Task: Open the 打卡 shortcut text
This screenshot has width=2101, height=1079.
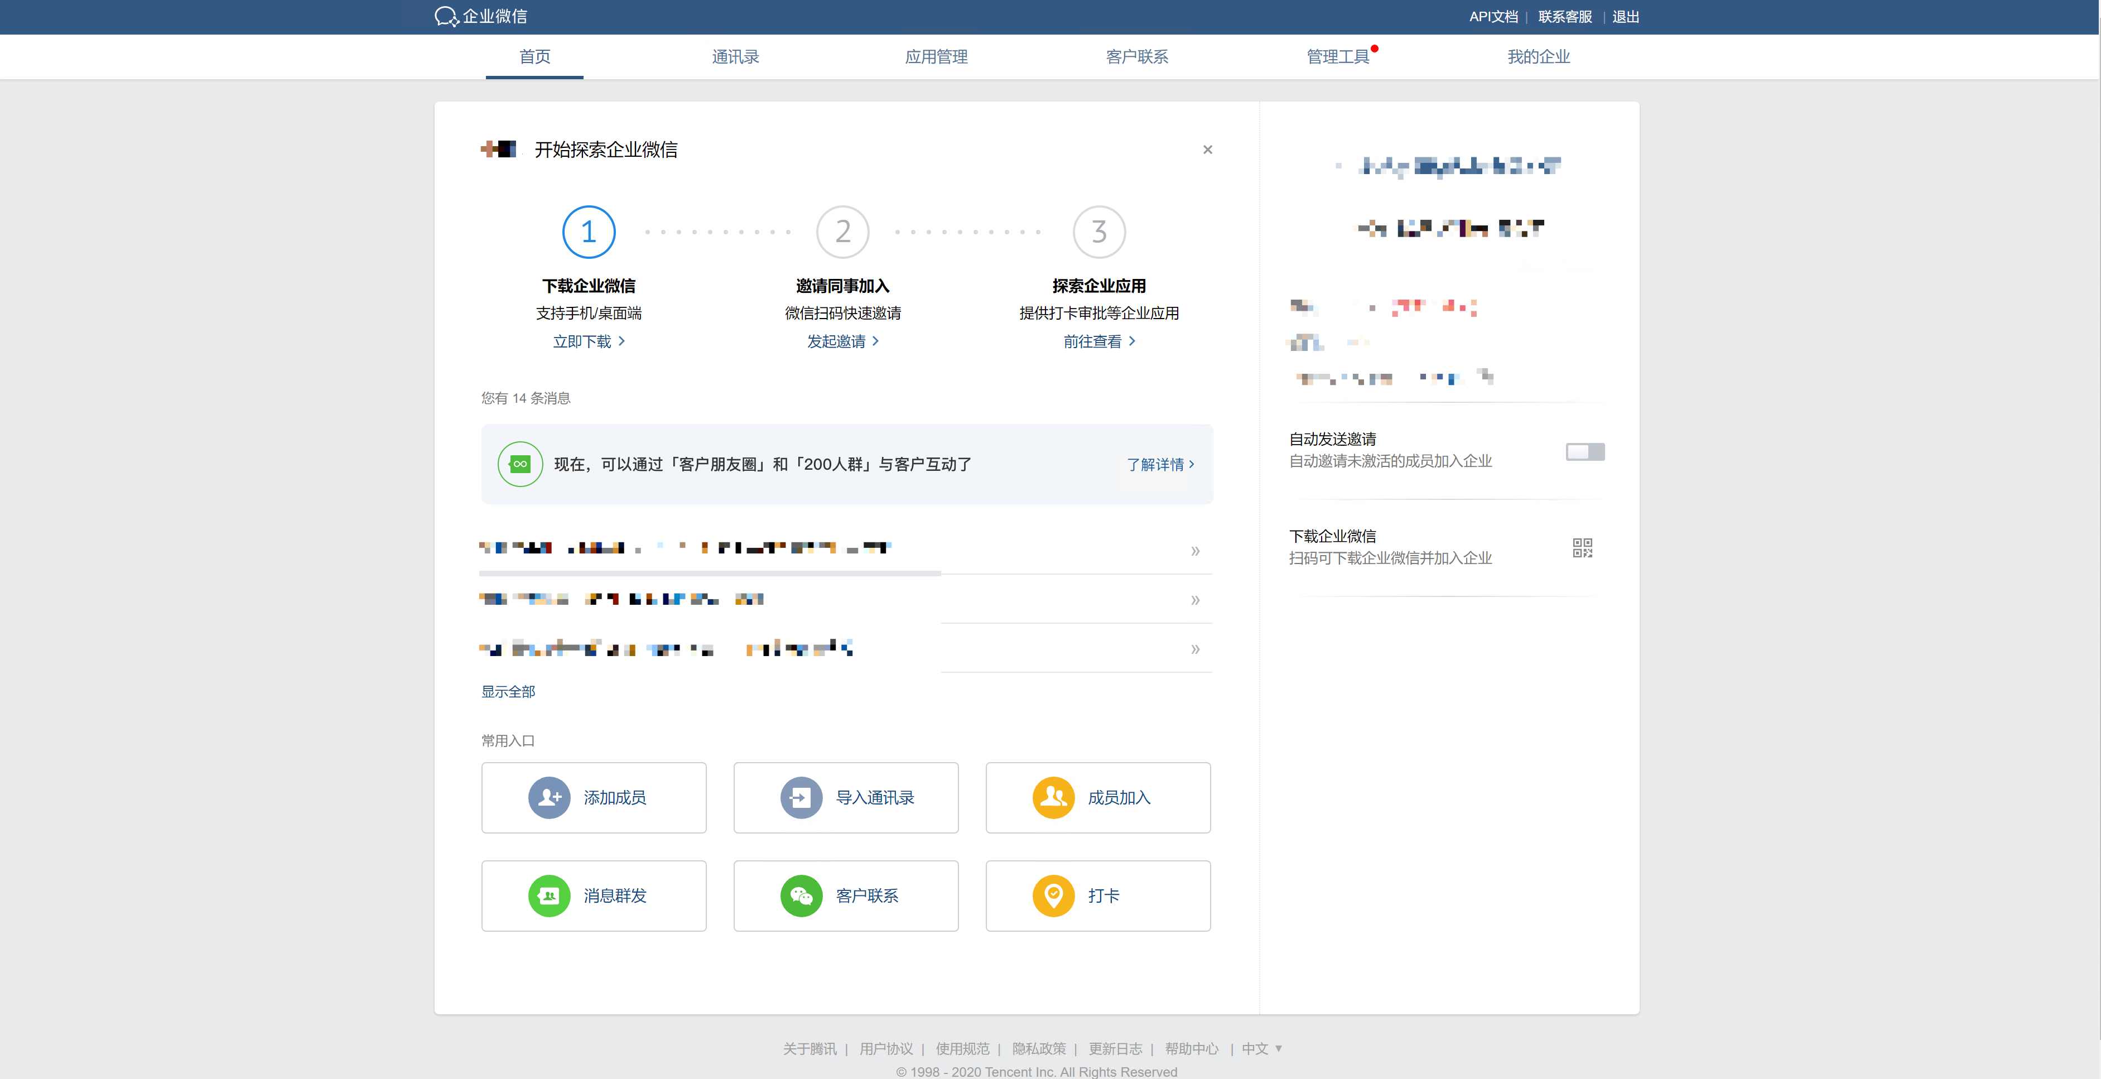Action: coord(1103,895)
